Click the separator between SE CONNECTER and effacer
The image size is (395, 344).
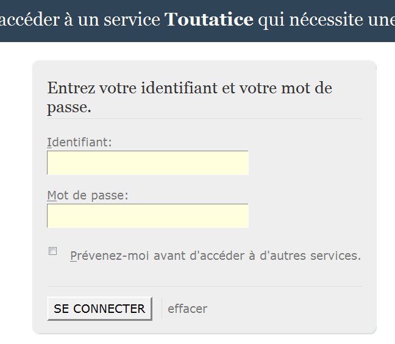click(x=162, y=309)
